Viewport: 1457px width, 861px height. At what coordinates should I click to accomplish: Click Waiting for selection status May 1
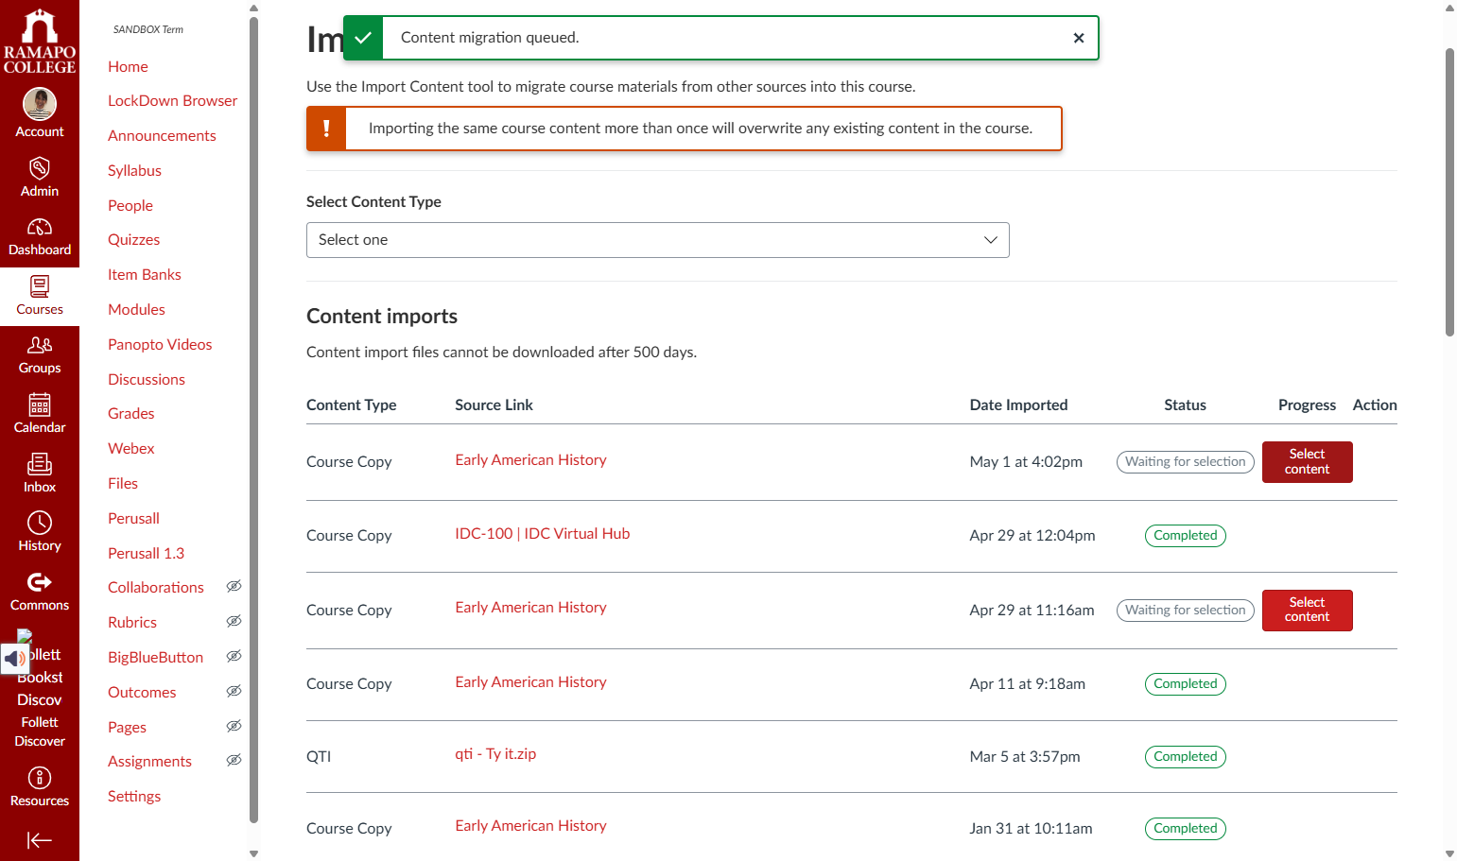click(1186, 462)
